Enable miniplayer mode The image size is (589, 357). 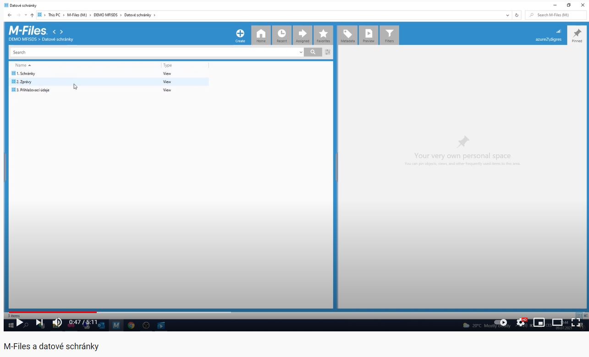pos(539,322)
